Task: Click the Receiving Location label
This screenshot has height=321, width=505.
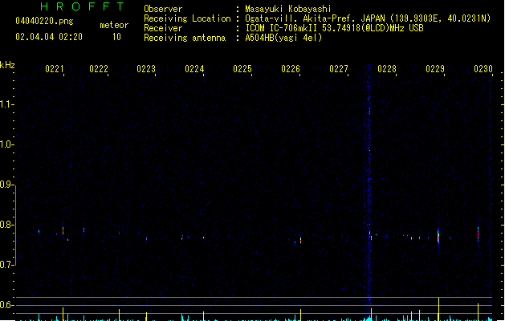Action: [x=187, y=18]
